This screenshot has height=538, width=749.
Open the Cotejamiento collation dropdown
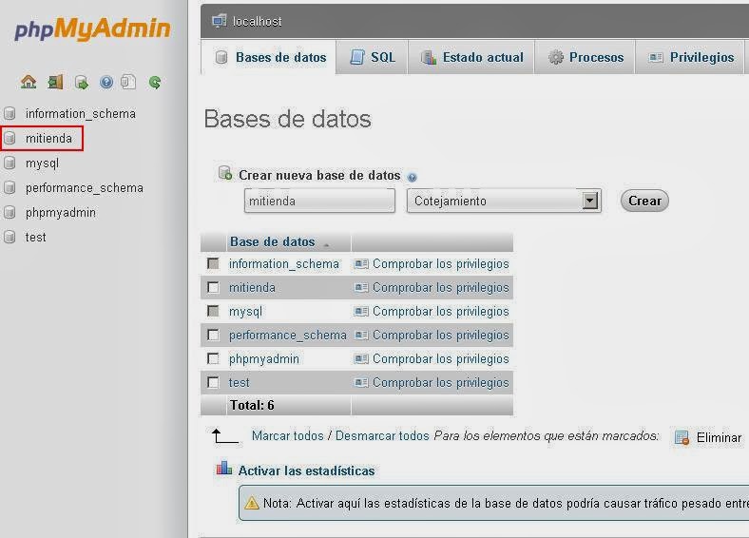504,201
